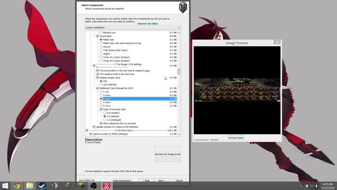Select the Minene icon radio option
Screen dimensions: 337x190
(x=101, y=33)
